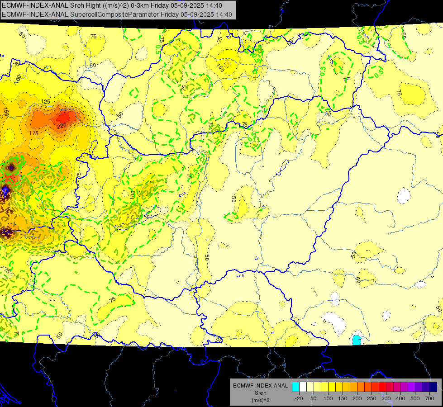This screenshot has width=443, height=407.
Task: Click the legend label 200
Action: point(357,398)
